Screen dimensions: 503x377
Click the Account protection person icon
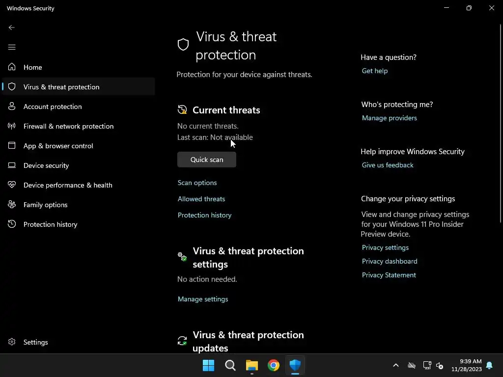coord(12,106)
